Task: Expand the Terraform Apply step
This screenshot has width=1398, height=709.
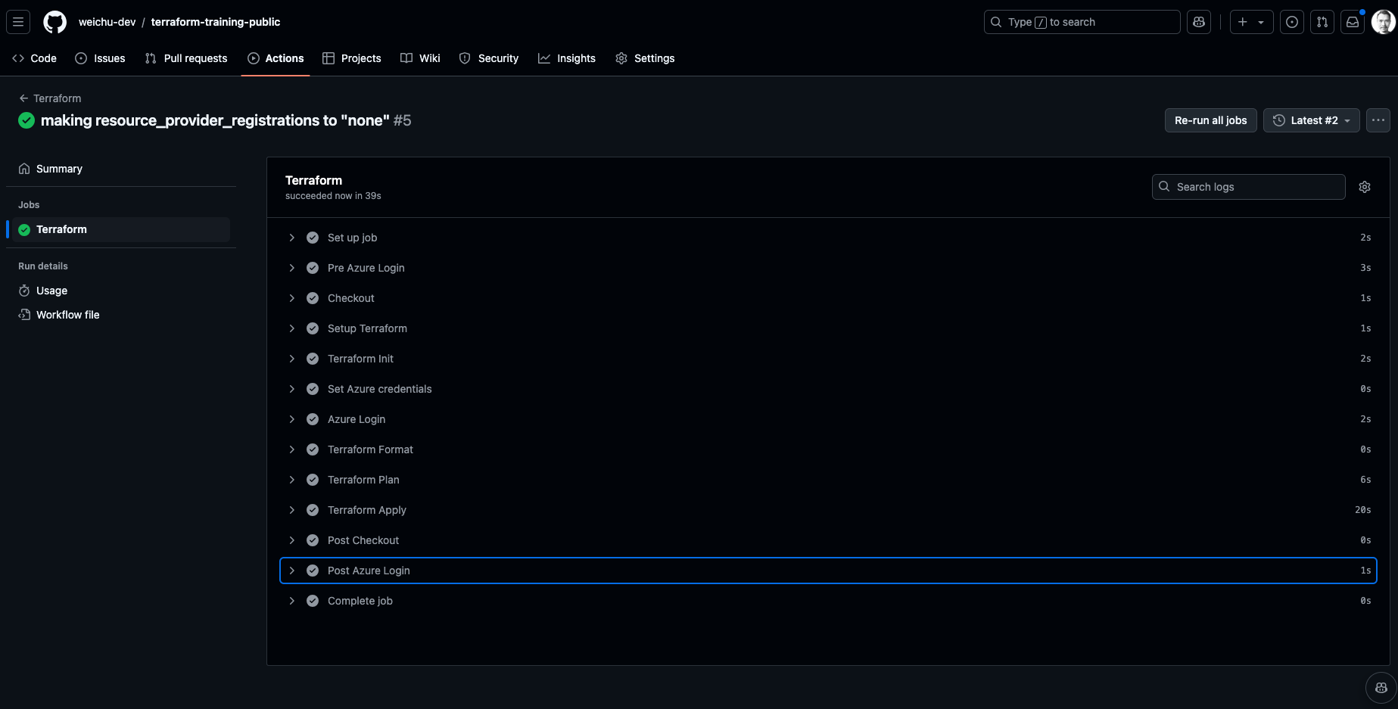Action: (828, 510)
